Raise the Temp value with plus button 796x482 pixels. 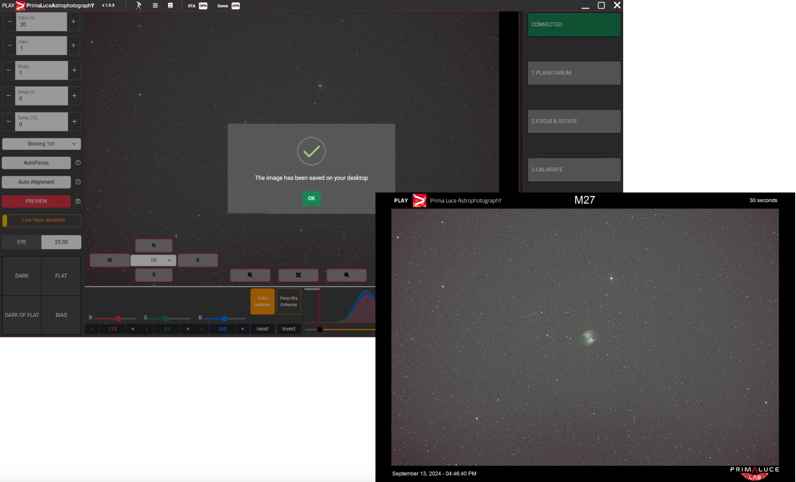click(74, 121)
